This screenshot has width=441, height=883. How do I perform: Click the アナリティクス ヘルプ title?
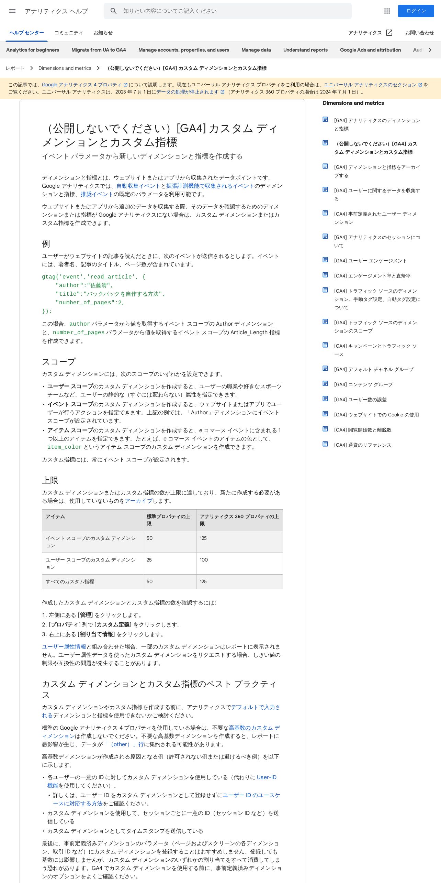pyautogui.click(x=56, y=11)
